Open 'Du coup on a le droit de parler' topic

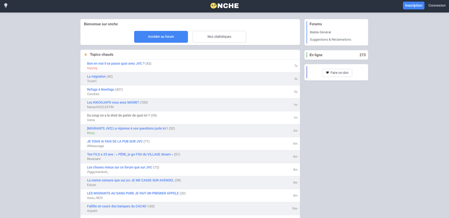[x=118, y=115]
